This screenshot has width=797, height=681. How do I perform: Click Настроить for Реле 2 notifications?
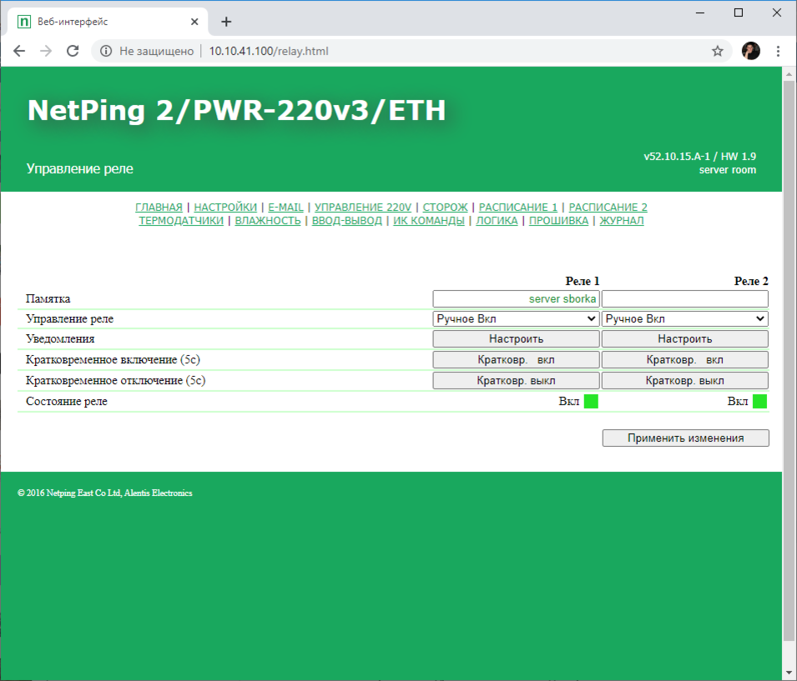684,338
